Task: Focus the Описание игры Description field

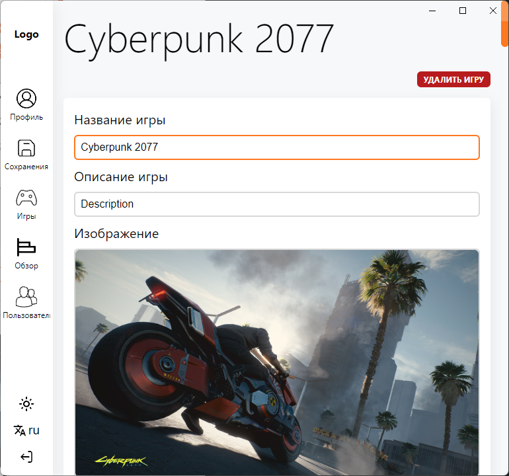Action: coord(276,204)
